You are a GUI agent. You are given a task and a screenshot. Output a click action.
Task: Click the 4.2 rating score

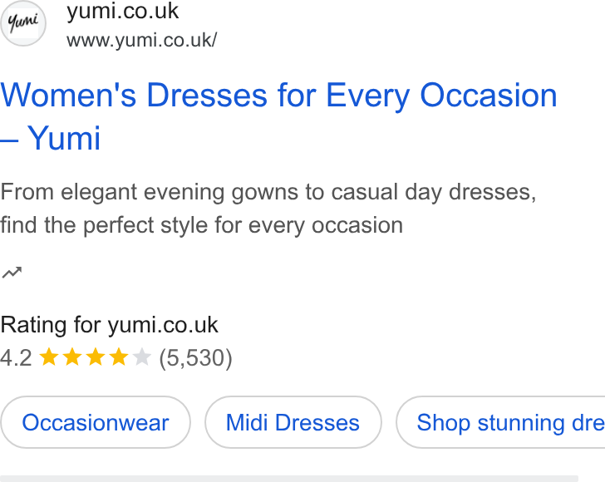point(16,357)
